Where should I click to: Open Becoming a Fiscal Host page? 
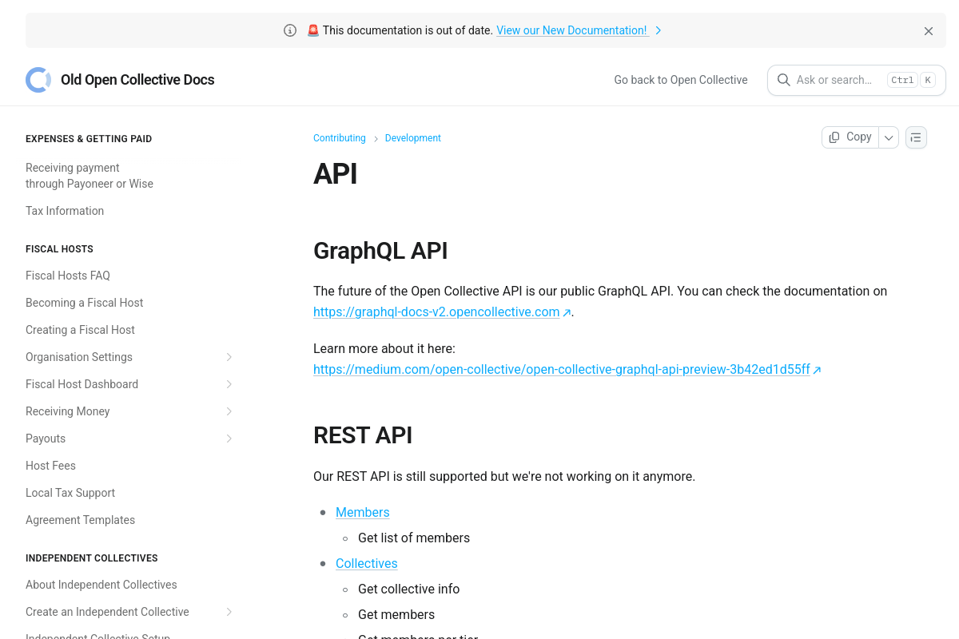coord(85,303)
